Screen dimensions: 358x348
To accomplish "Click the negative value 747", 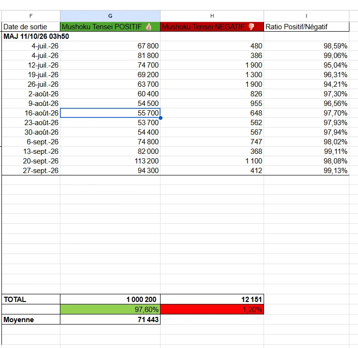I will tap(212, 142).
